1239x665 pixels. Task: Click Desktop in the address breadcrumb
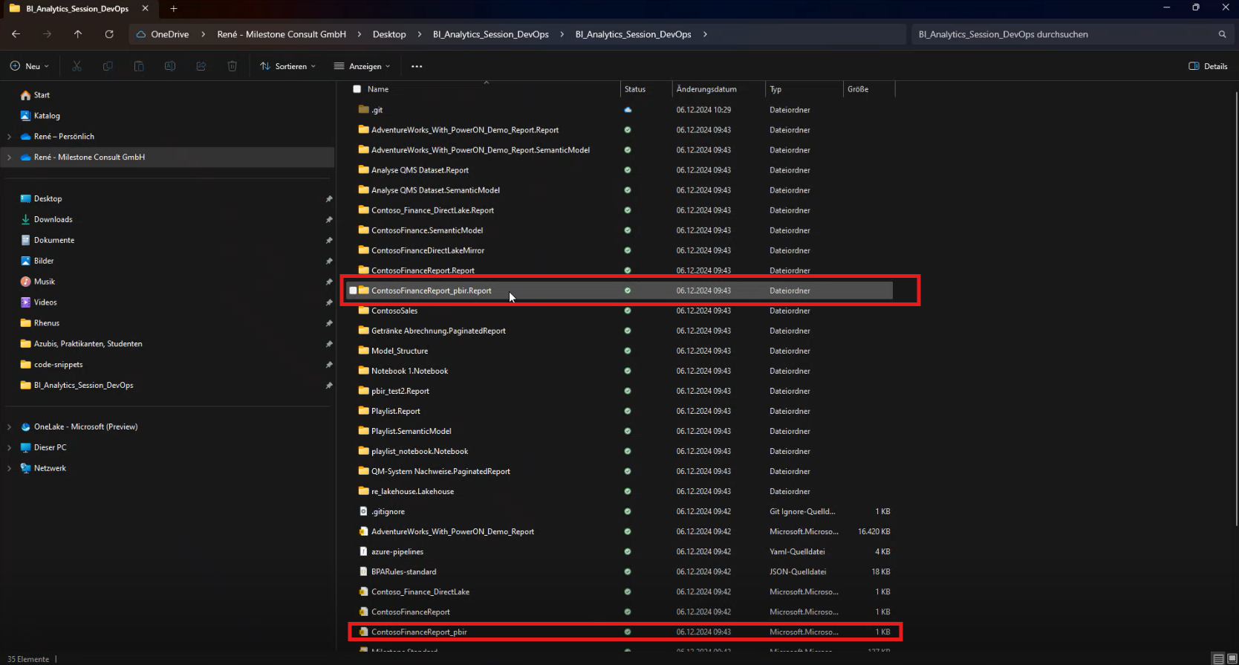(389, 34)
